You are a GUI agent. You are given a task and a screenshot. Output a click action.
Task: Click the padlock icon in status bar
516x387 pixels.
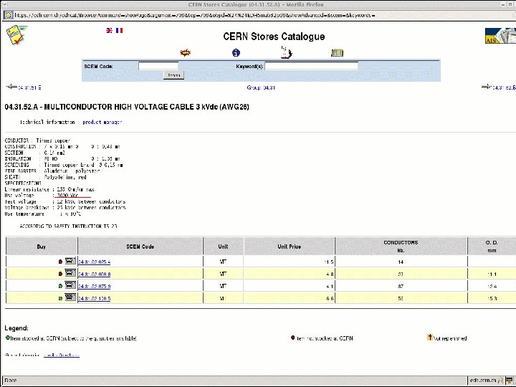[x=500, y=381]
